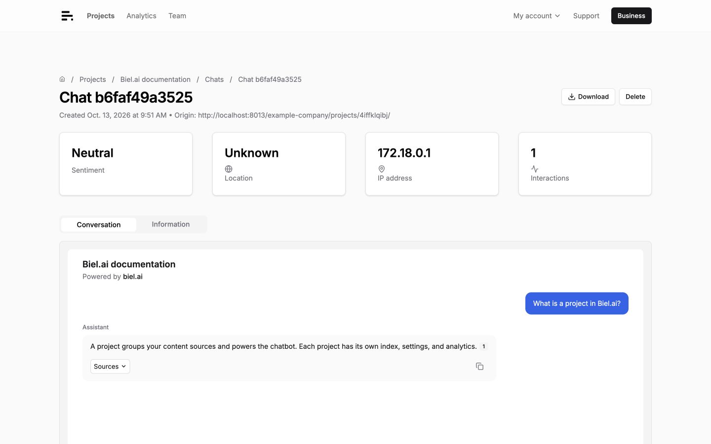
Task: Click the Biel.ai documentation chat heading
Action: 129,264
